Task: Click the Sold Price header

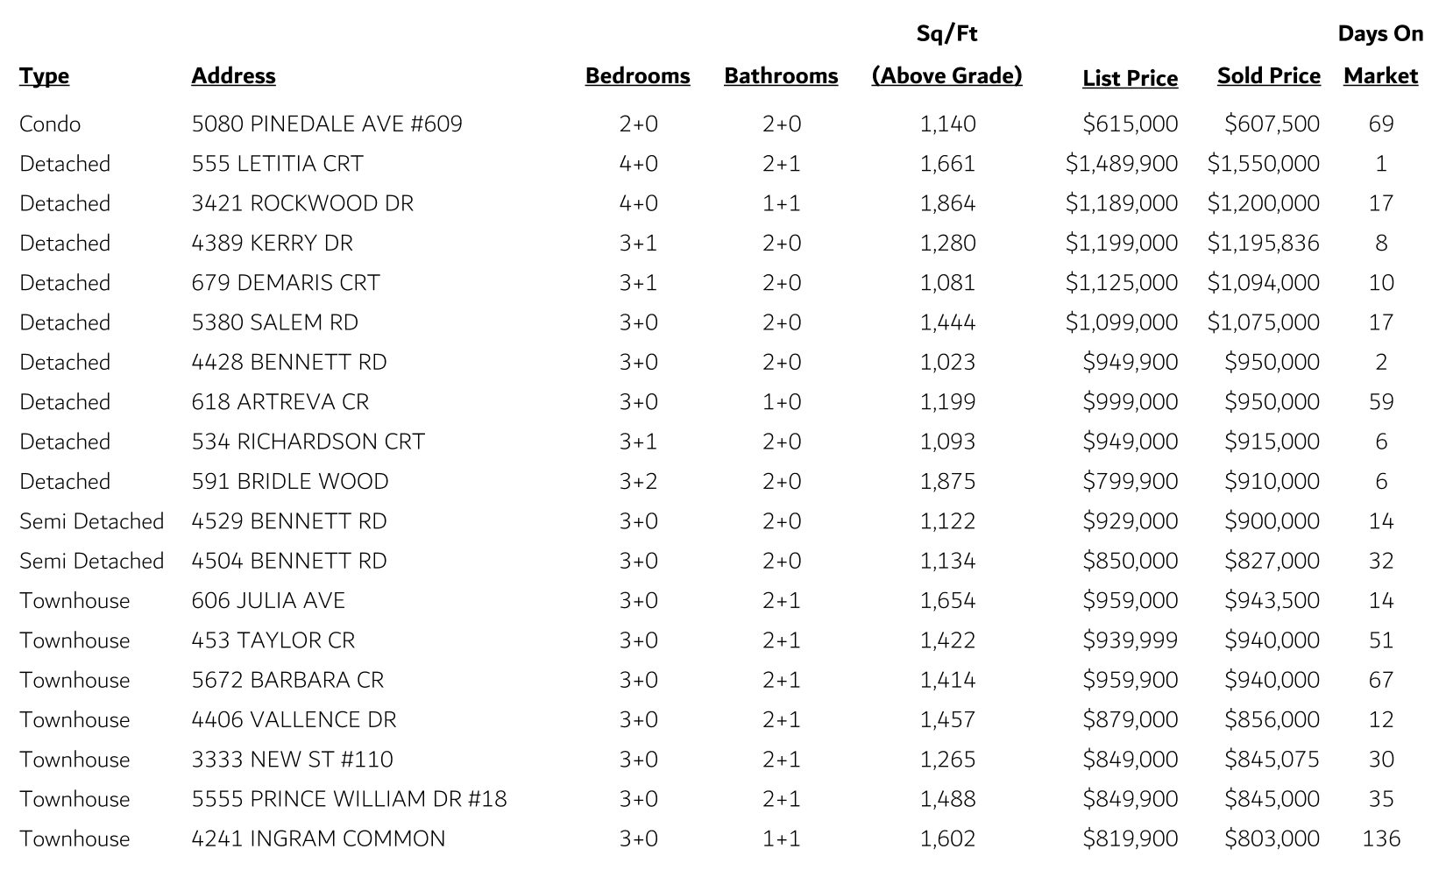Action: click(1268, 76)
